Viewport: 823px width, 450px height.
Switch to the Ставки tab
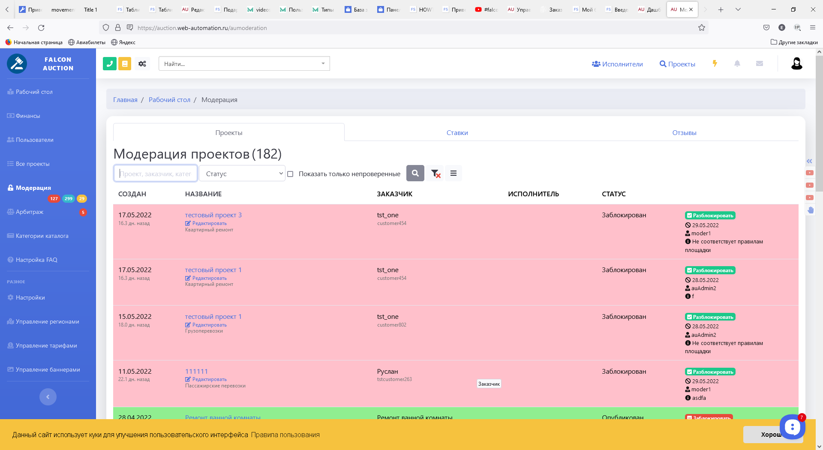point(457,133)
